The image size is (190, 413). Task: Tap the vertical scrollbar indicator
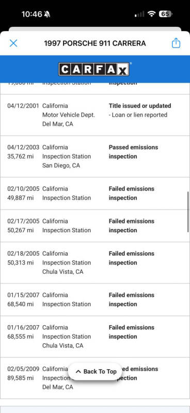tap(188, 212)
